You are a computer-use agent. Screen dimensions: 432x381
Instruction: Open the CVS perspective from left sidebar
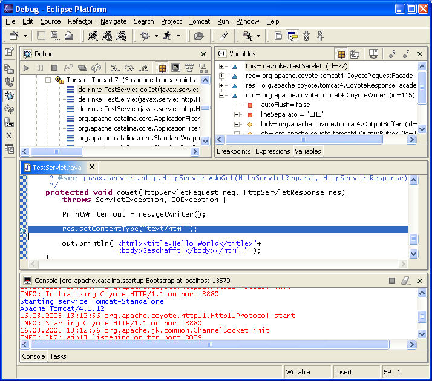tap(9, 123)
